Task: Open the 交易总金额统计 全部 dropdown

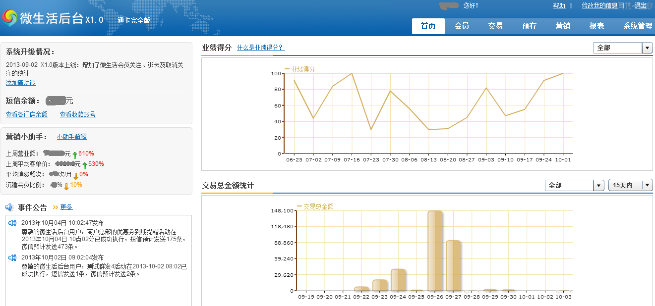Action: pyautogui.click(x=598, y=185)
